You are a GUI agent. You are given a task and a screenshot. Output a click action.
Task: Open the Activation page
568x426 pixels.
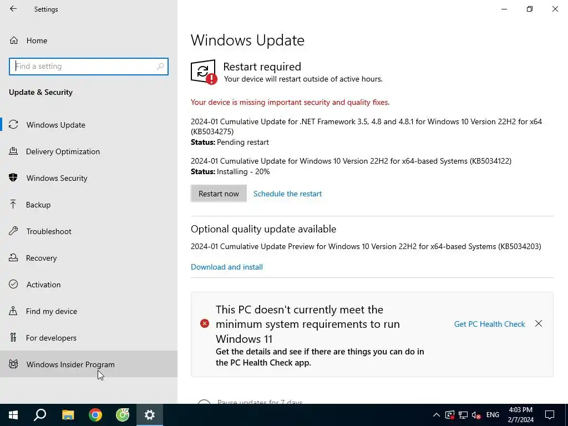89,285
